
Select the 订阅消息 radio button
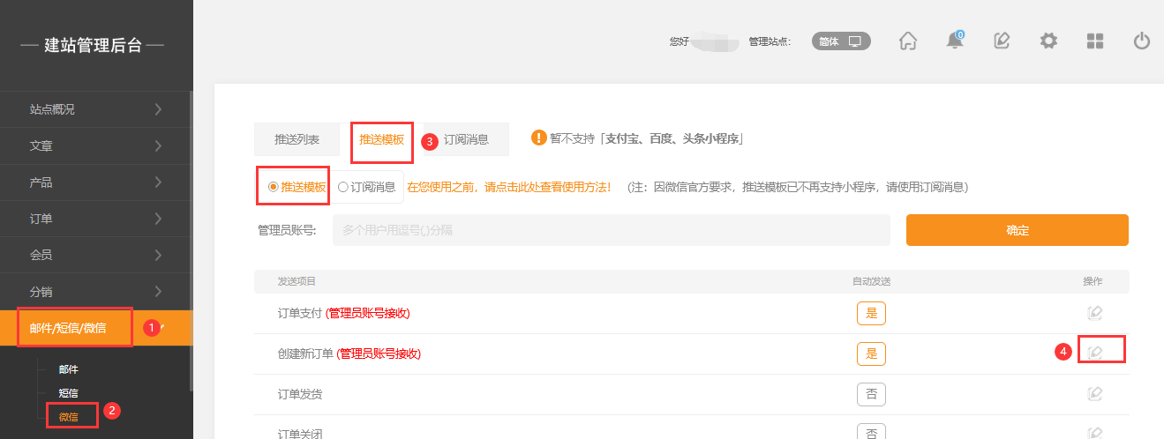click(x=343, y=187)
